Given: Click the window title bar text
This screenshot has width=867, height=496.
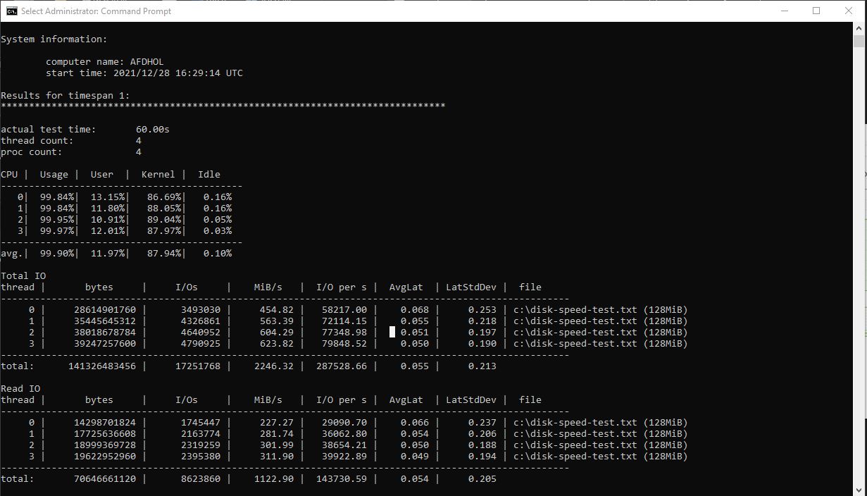Looking at the screenshot, I should (x=96, y=11).
